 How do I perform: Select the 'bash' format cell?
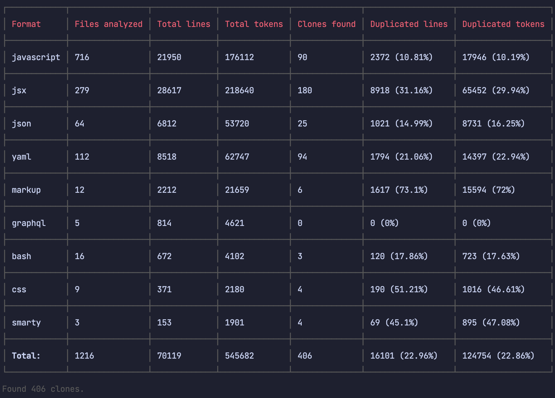coord(21,256)
